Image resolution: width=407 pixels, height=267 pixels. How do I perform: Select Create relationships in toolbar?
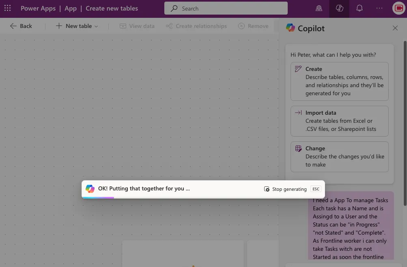pyautogui.click(x=196, y=26)
